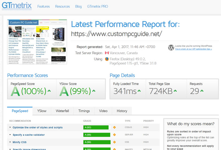
Task: Expand the Minify CSS row
Action: pyautogui.click(x=10, y=142)
